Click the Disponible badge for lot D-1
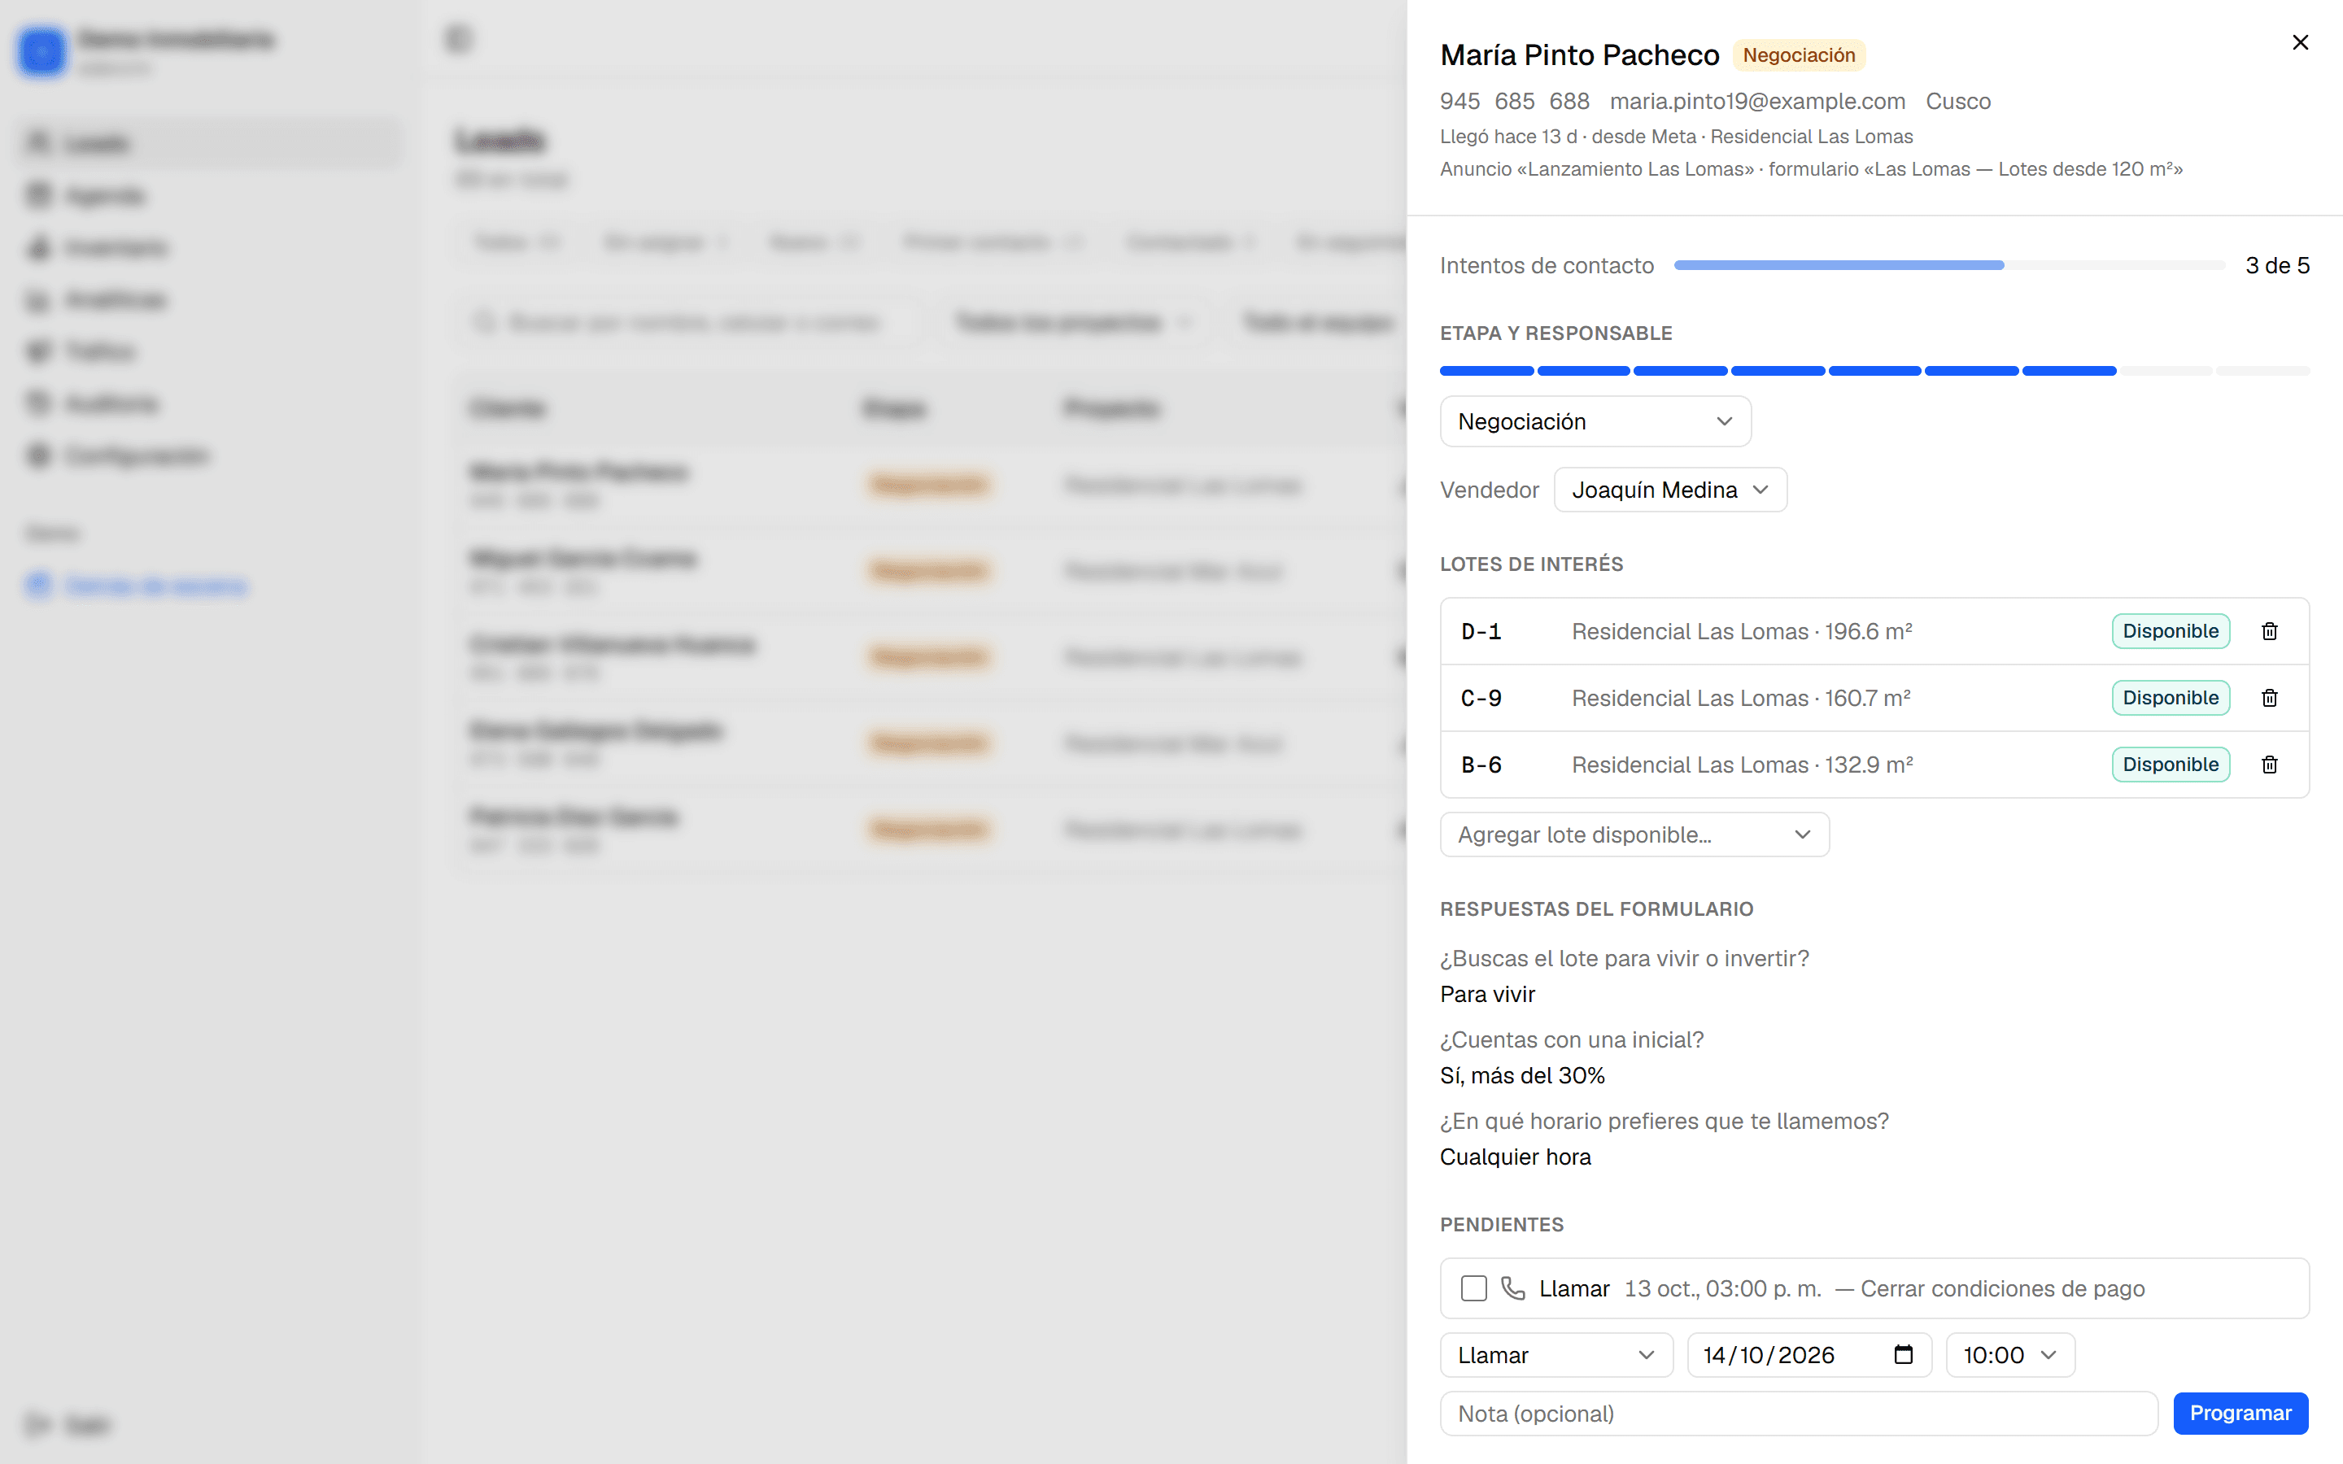Image resolution: width=2343 pixels, height=1464 pixels. pos(2171,631)
